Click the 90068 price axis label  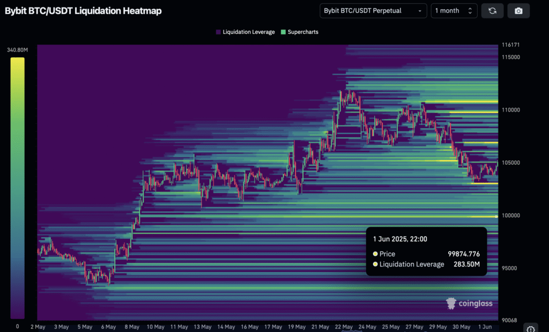(509, 320)
